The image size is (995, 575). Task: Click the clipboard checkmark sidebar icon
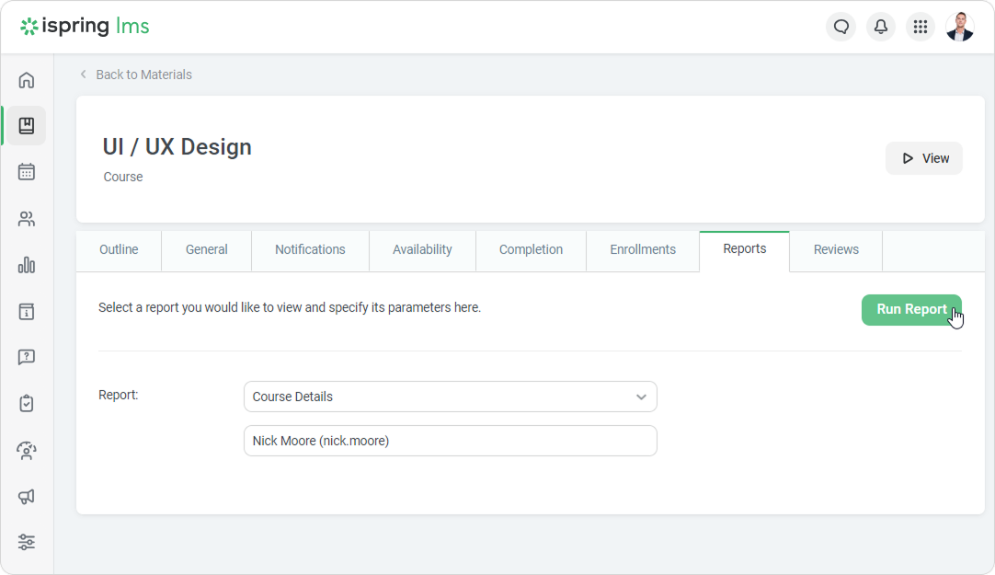click(26, 403)
